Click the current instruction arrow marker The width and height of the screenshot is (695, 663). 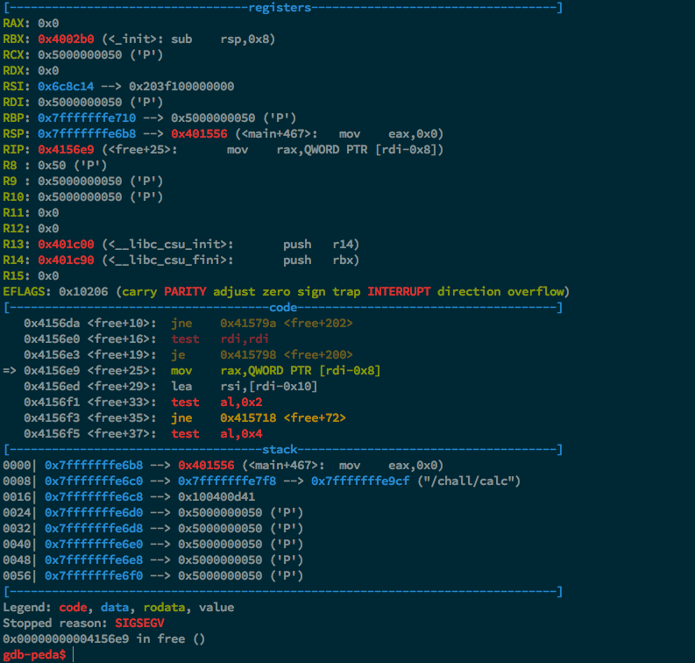pyautogui.click(x=10, y=370)
